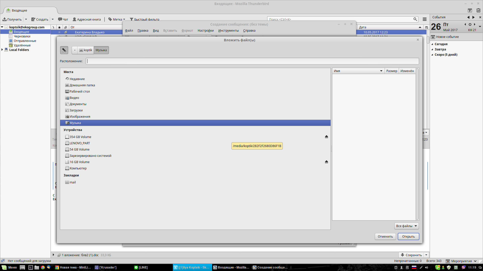Expand the Local Folders tree
This screenshot has width=483, height=271.
click(2, 50)
